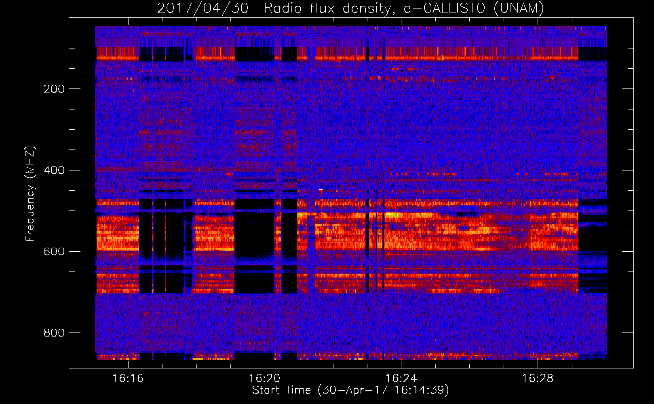Click the 400 frequency tick label
The image size is (654, 404).
coord(54,170)
